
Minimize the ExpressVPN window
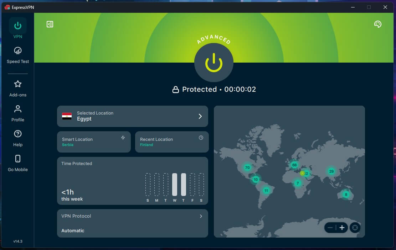pyautogui.click(x=353, y=7)
